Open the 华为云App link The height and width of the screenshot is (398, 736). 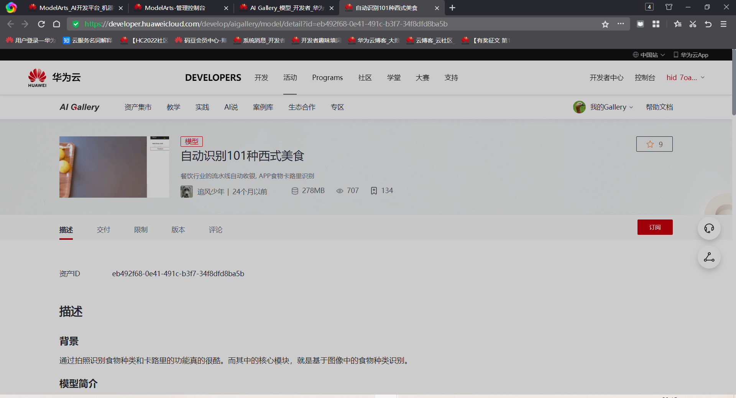pyautogui.click(x=691, y=55)
